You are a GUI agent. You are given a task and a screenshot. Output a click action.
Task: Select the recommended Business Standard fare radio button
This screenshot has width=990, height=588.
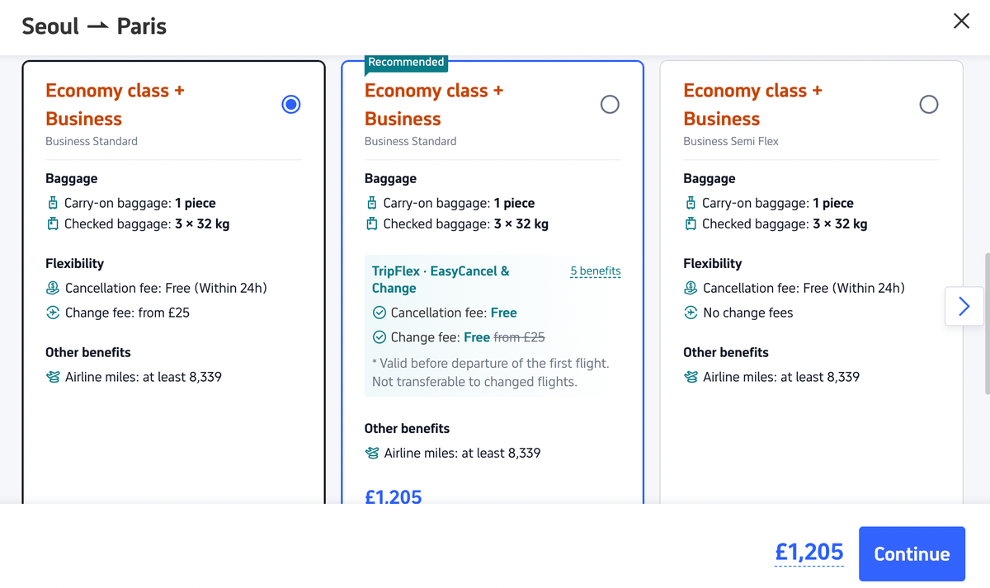coord(610,104)
